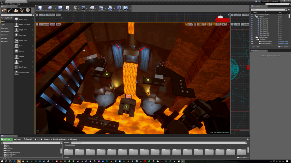Open the Play options dropdown arrow
Image resolution: width=291 pixels, height=163 pixels.
click(x=130, y=8)
